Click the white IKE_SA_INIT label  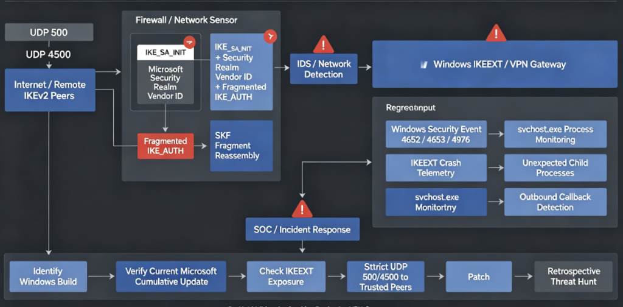pyautogui.click(x=165, y=52)
